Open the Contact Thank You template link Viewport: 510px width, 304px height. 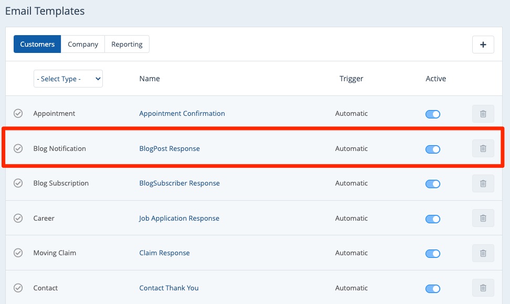[x=169, y=288]
